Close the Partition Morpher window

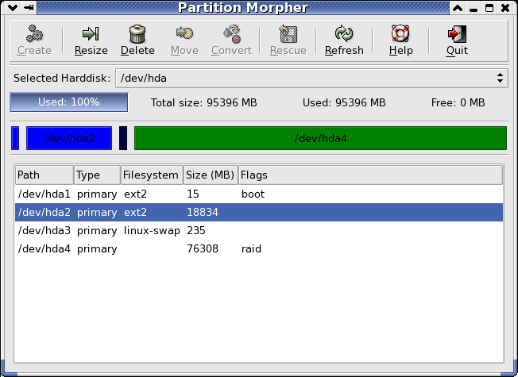coord(505,8)
